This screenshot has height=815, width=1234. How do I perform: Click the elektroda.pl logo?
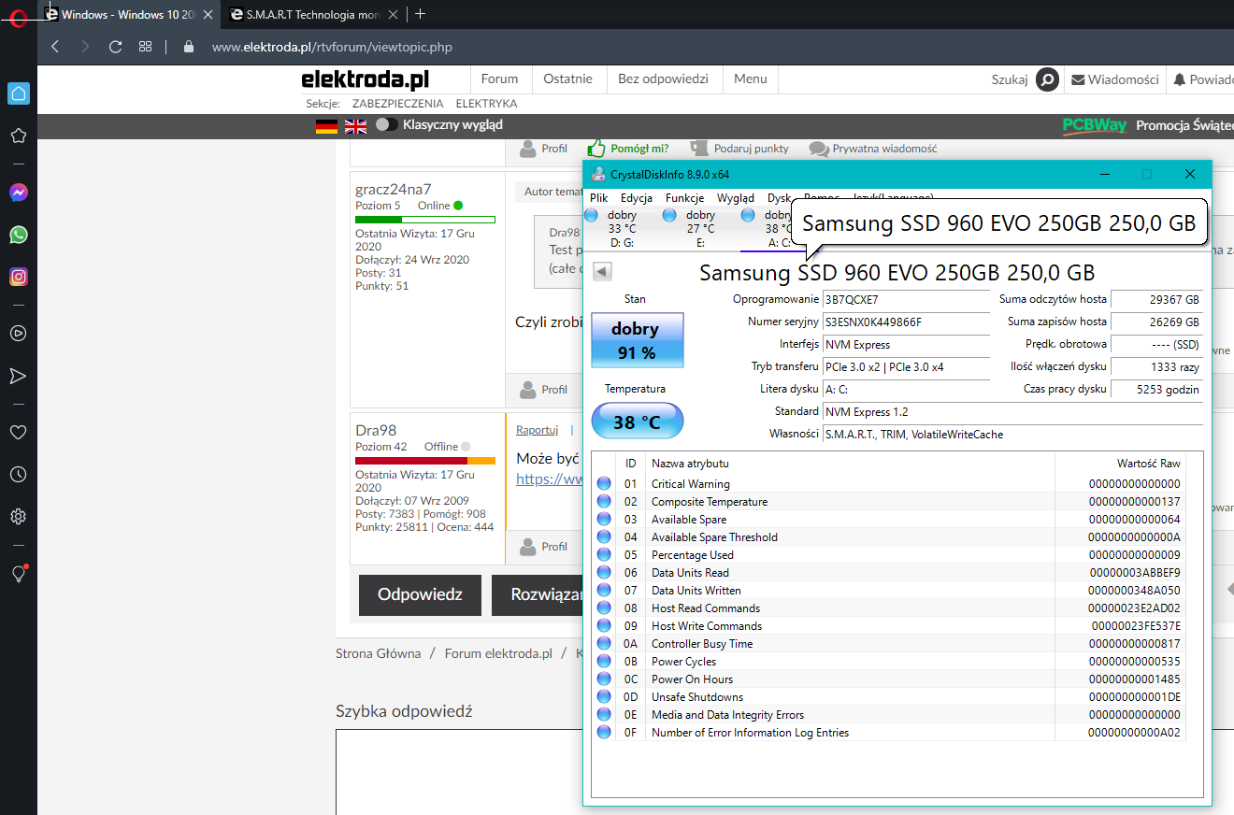[366, 79]
